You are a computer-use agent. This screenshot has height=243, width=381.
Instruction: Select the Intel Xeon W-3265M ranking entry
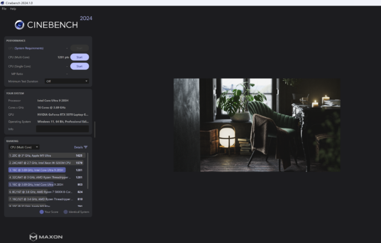coord(46,163)
